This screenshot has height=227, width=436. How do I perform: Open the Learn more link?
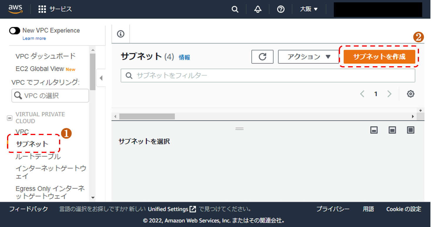[x=34, y=38]
